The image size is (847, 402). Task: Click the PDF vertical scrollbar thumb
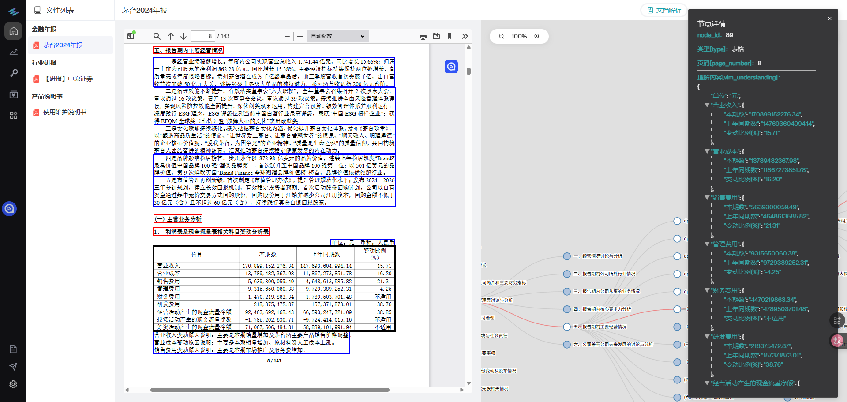click(x=468, y=71)
